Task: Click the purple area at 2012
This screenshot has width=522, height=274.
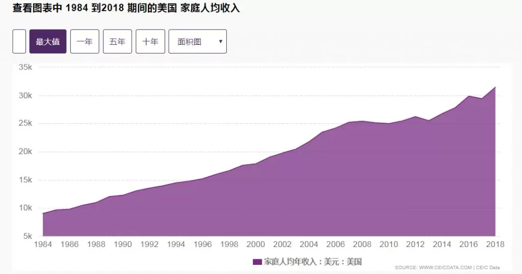Action: pyautogui.click(x=415, y=176)
